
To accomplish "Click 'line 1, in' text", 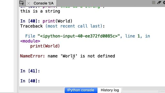I will tap(137, 36).
